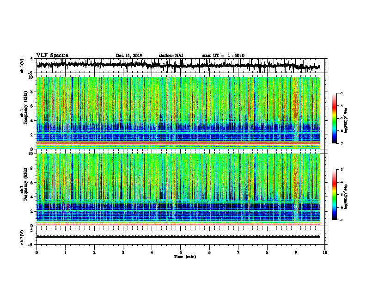The height and width of the screenshot is (283, 366).
Task: Click the "start UT = 1:50:0" header text
Action: [223, 55]
